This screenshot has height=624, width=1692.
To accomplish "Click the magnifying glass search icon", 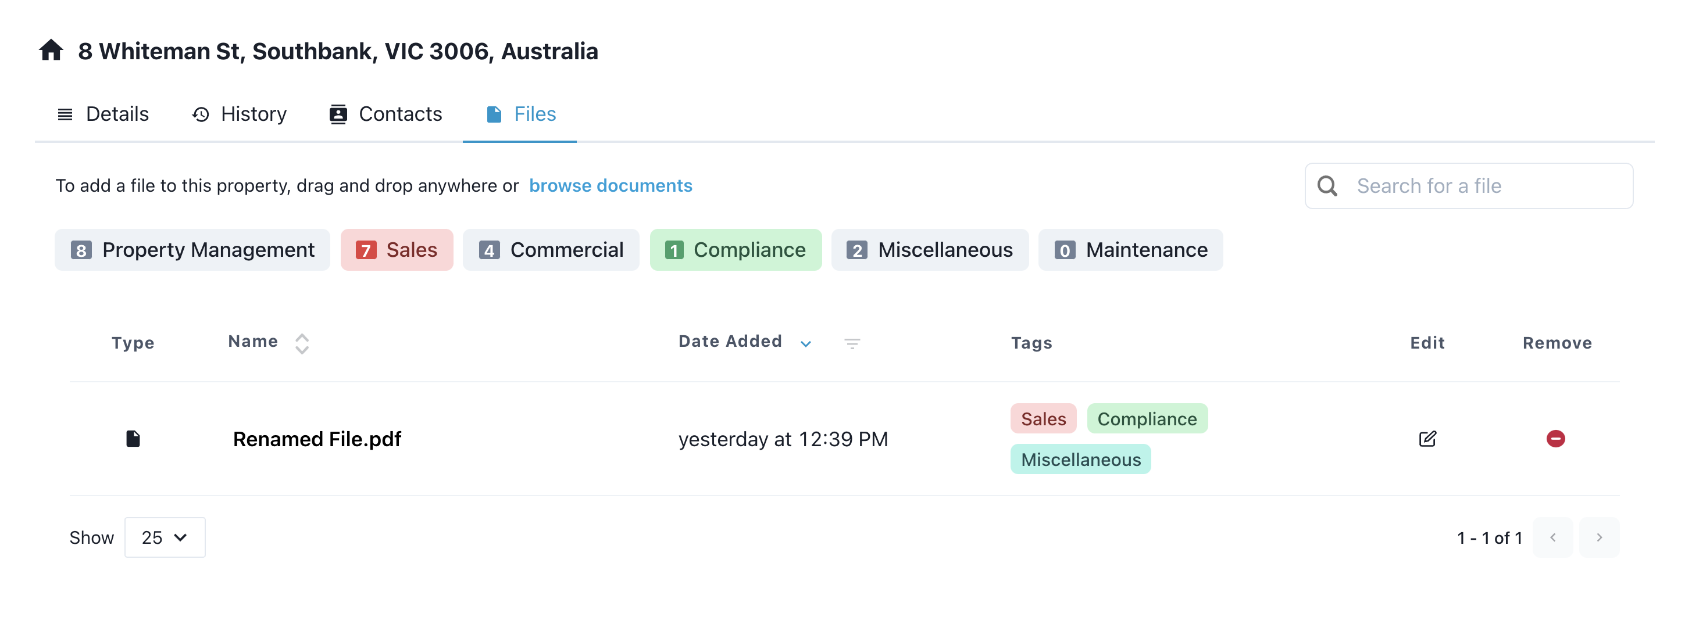I will click(x=1327, y=187).
